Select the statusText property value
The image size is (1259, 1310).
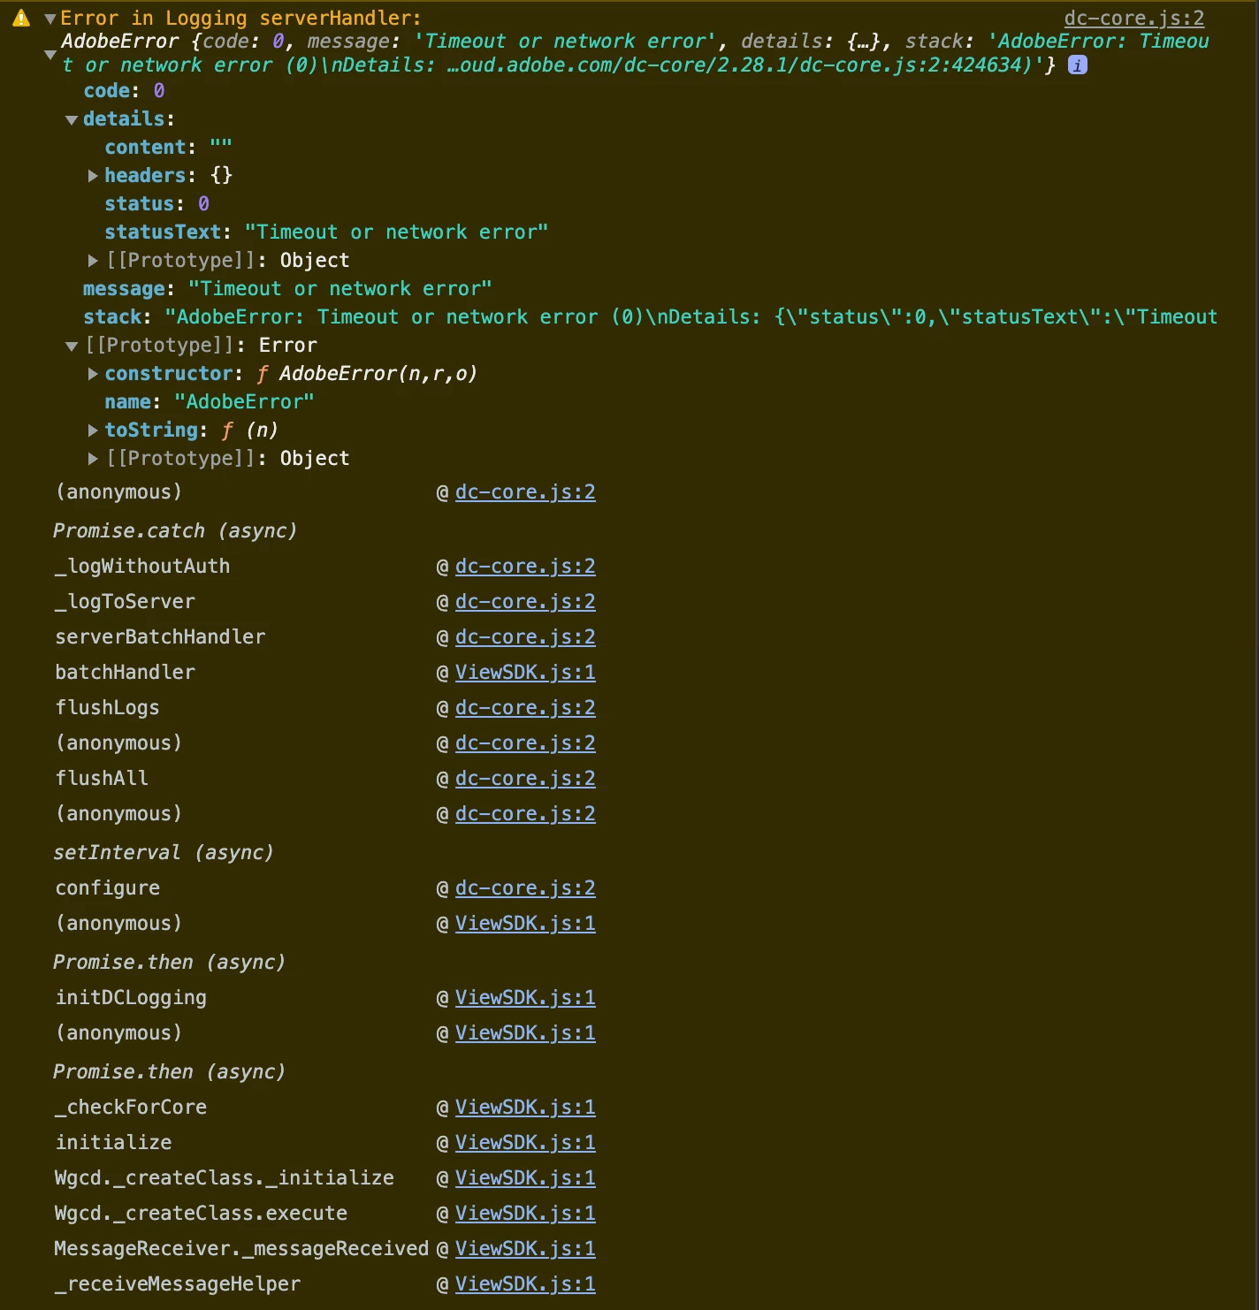click(396, 232)
